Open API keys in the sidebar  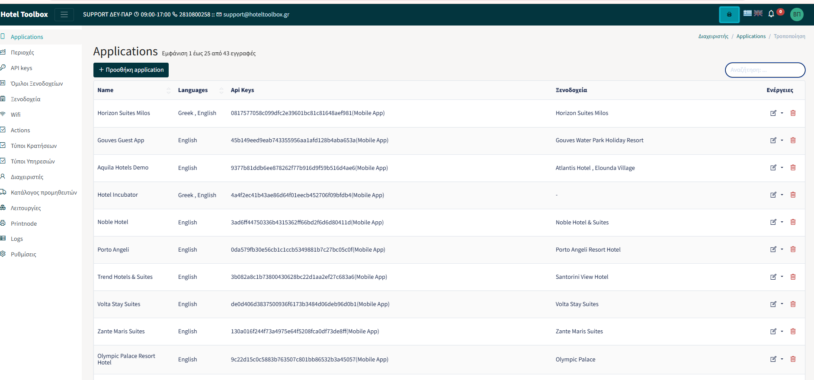[x=21, y=68]
